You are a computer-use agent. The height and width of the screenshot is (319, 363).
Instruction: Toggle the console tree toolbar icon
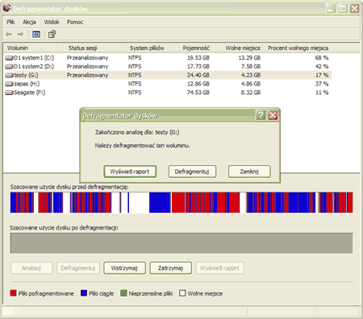tap(36, 34)
